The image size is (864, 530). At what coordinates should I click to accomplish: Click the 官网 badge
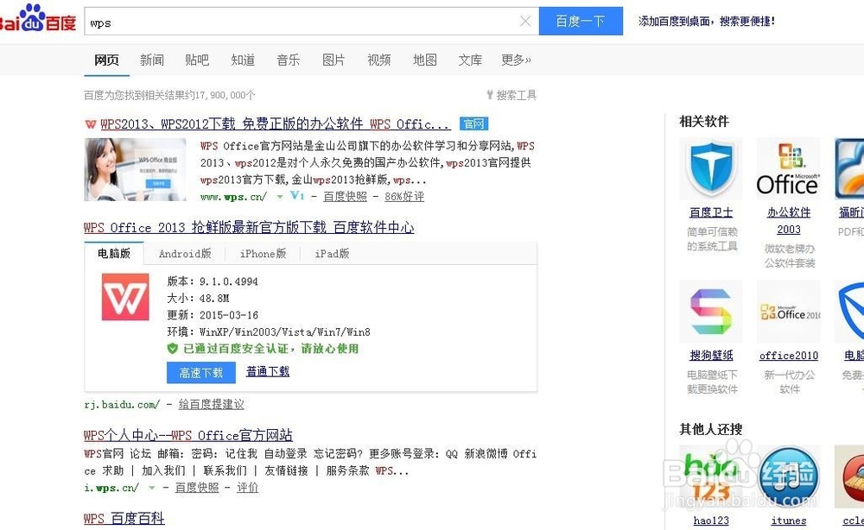pos(473,123)
